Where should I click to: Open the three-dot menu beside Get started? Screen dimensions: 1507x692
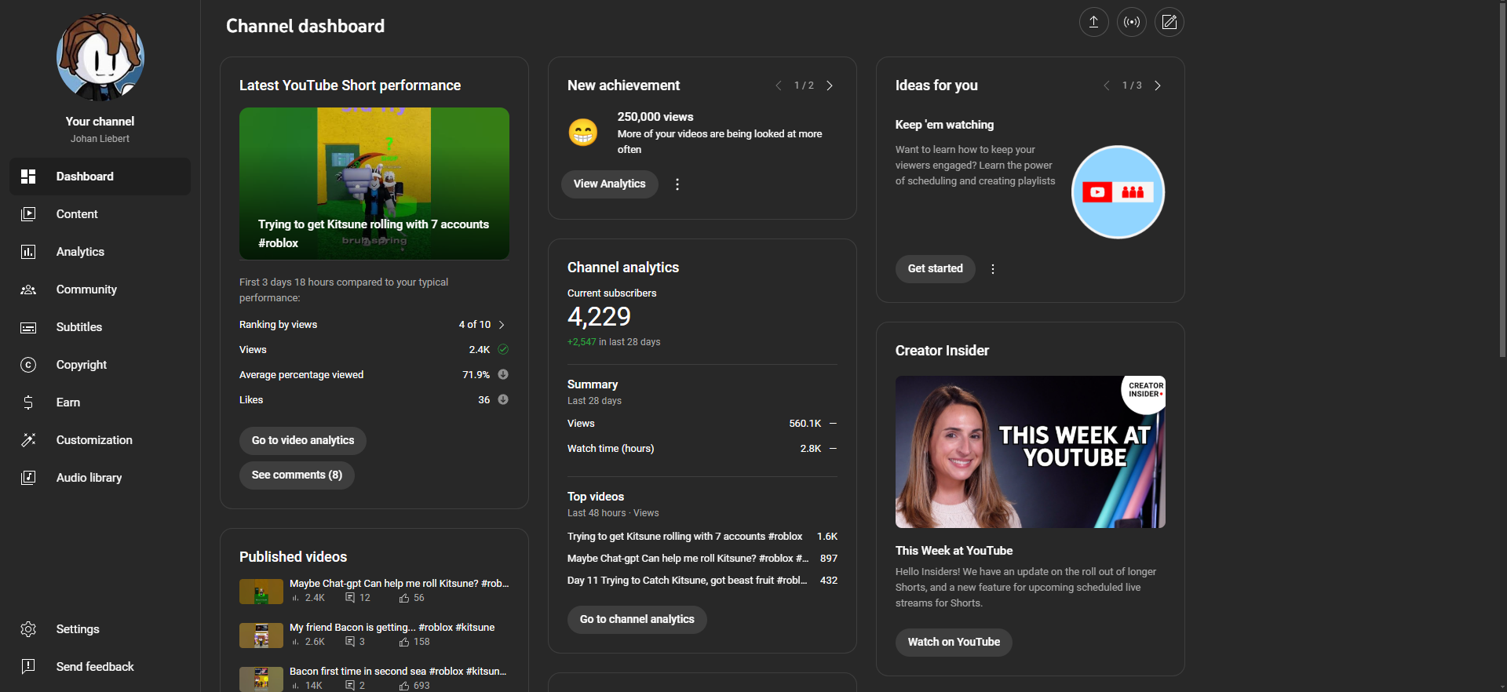(x=993, y=269)
